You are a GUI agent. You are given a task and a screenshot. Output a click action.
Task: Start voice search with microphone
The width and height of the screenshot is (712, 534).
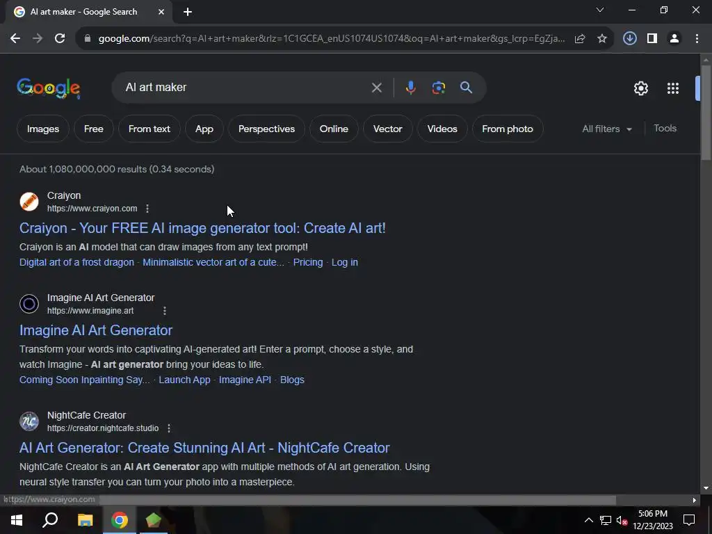click(x=410, y=88)
